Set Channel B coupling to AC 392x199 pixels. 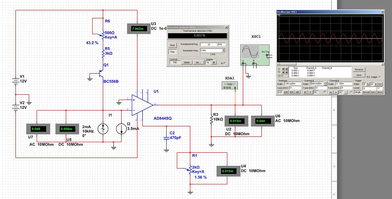331,92
